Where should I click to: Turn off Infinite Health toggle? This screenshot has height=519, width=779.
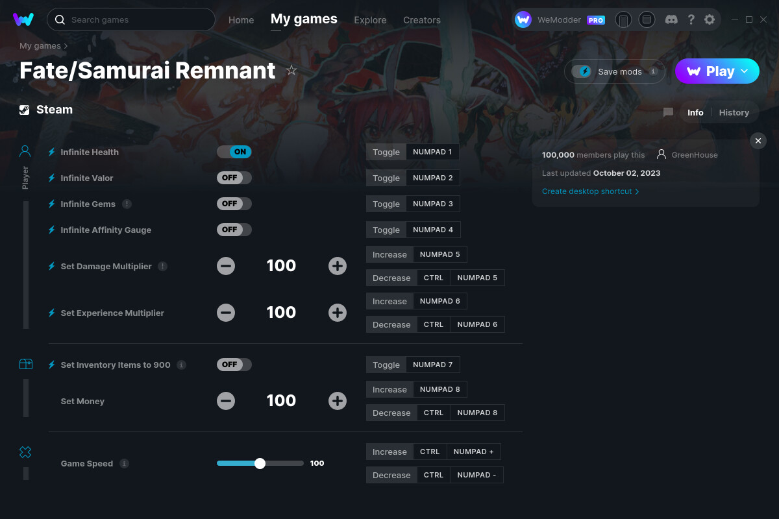click(234, 152)
